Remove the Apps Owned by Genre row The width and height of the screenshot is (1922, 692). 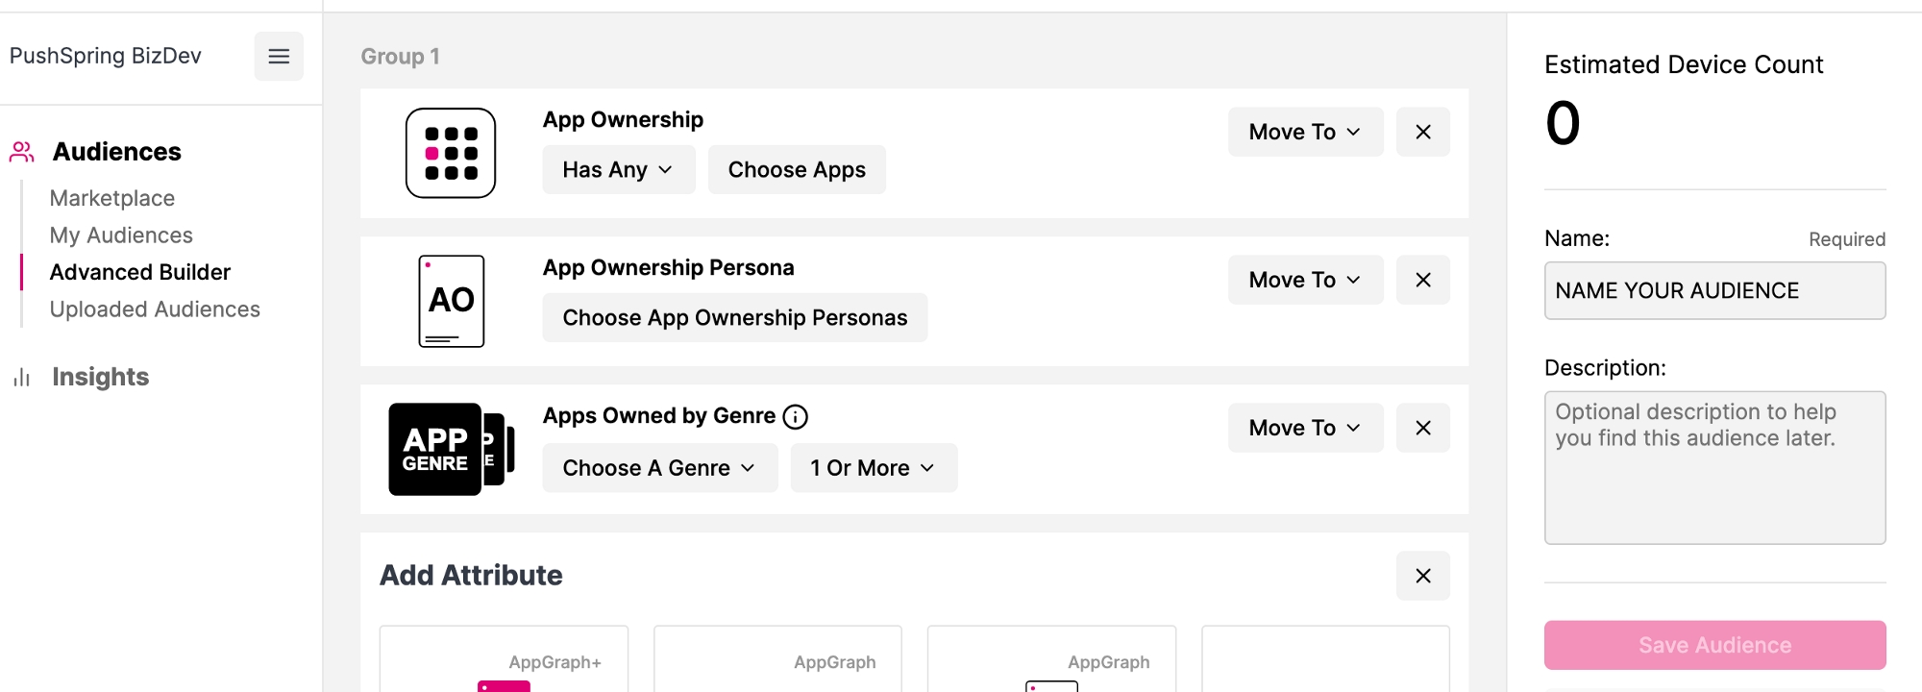tap(1423, 428)
